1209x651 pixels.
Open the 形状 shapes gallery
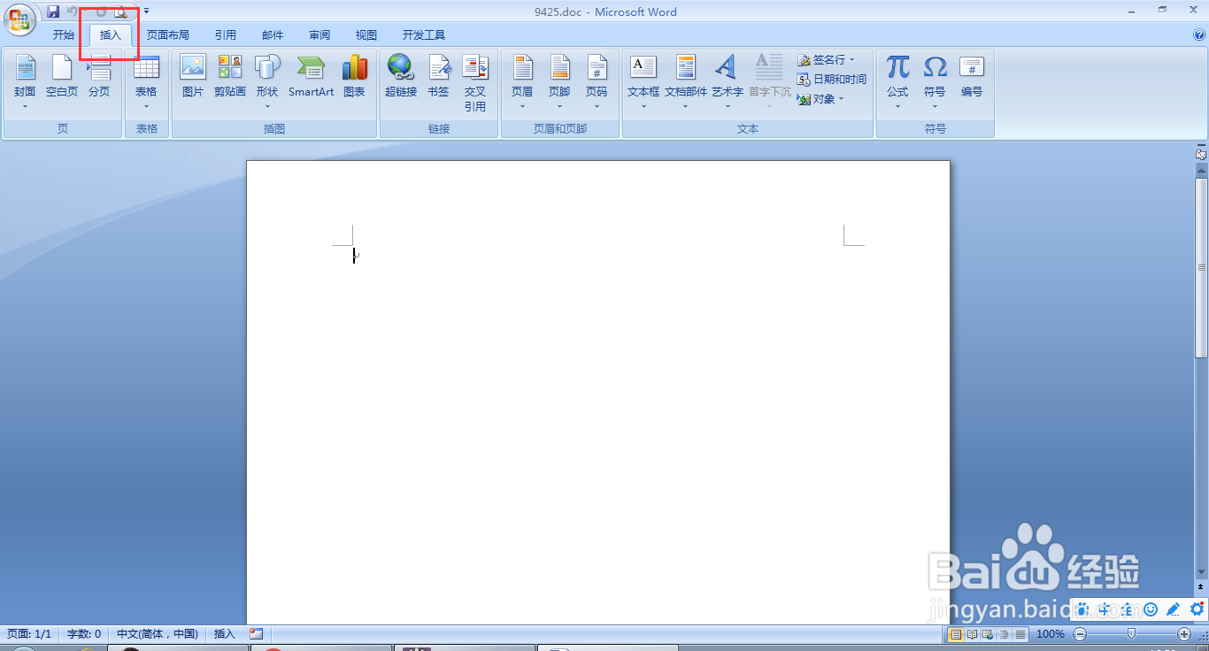tap(267, 82)
